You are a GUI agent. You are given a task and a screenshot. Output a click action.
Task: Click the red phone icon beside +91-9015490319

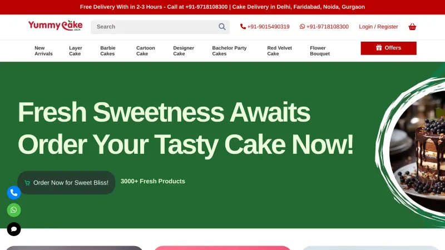(x=243, y=27)
